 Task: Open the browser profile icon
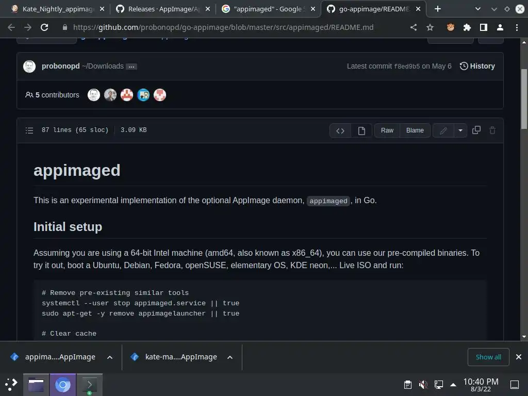tap(500, 27)
